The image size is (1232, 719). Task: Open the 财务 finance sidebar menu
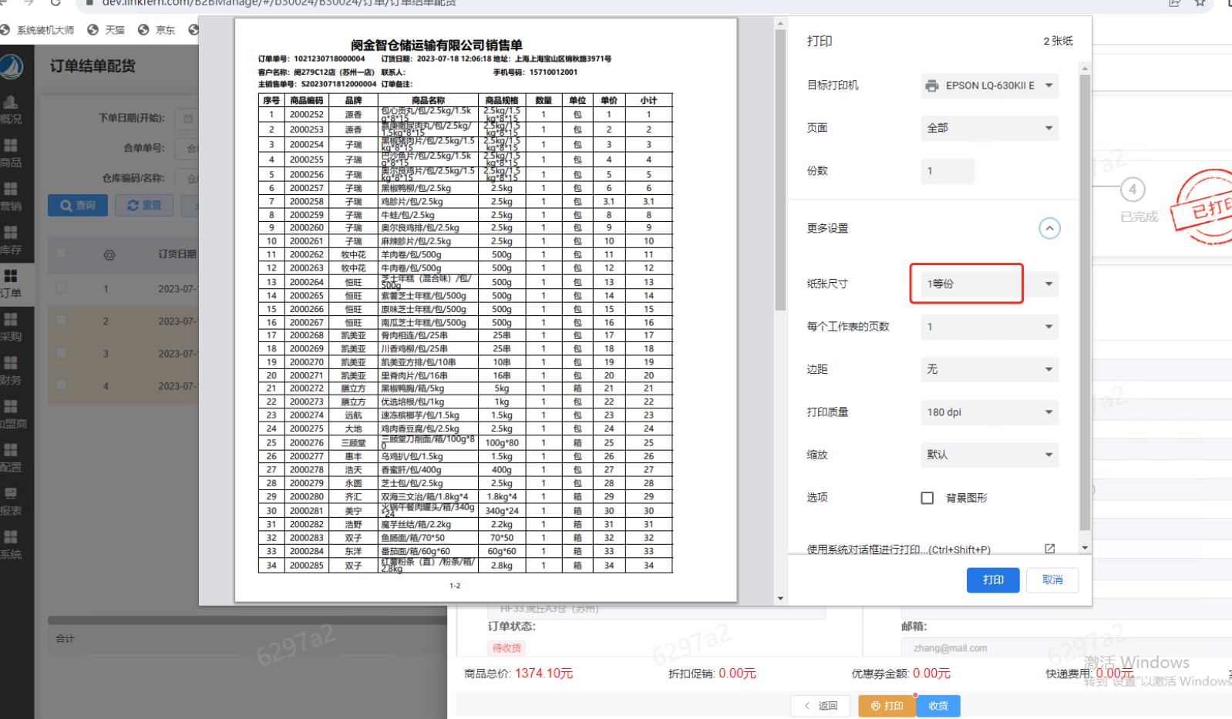11,370
